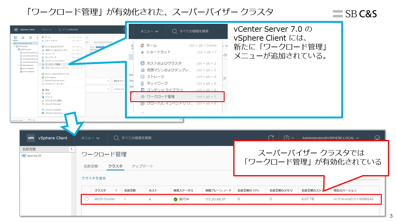Click the green 実行中 status check icon
Image resolution: width=396 pixels, height=222 pixels.
click(175, 199)
